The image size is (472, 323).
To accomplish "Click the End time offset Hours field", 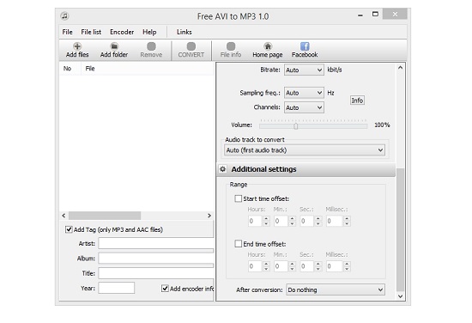I will pyautogui.click(x=255, y=266).
